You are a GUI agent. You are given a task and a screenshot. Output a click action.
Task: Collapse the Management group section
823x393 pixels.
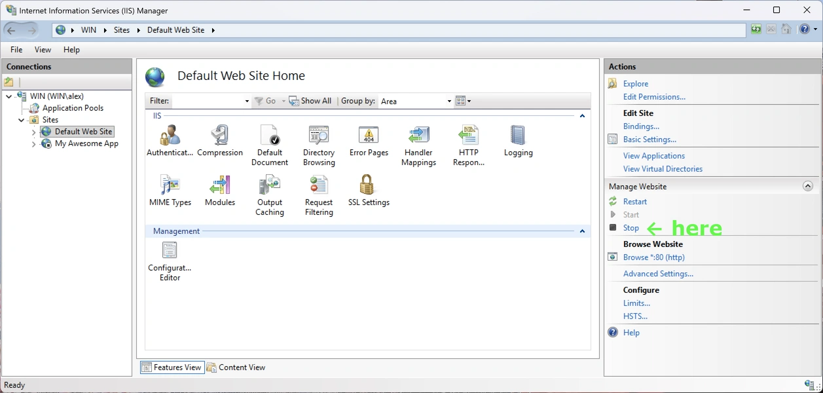pos(581,231)
